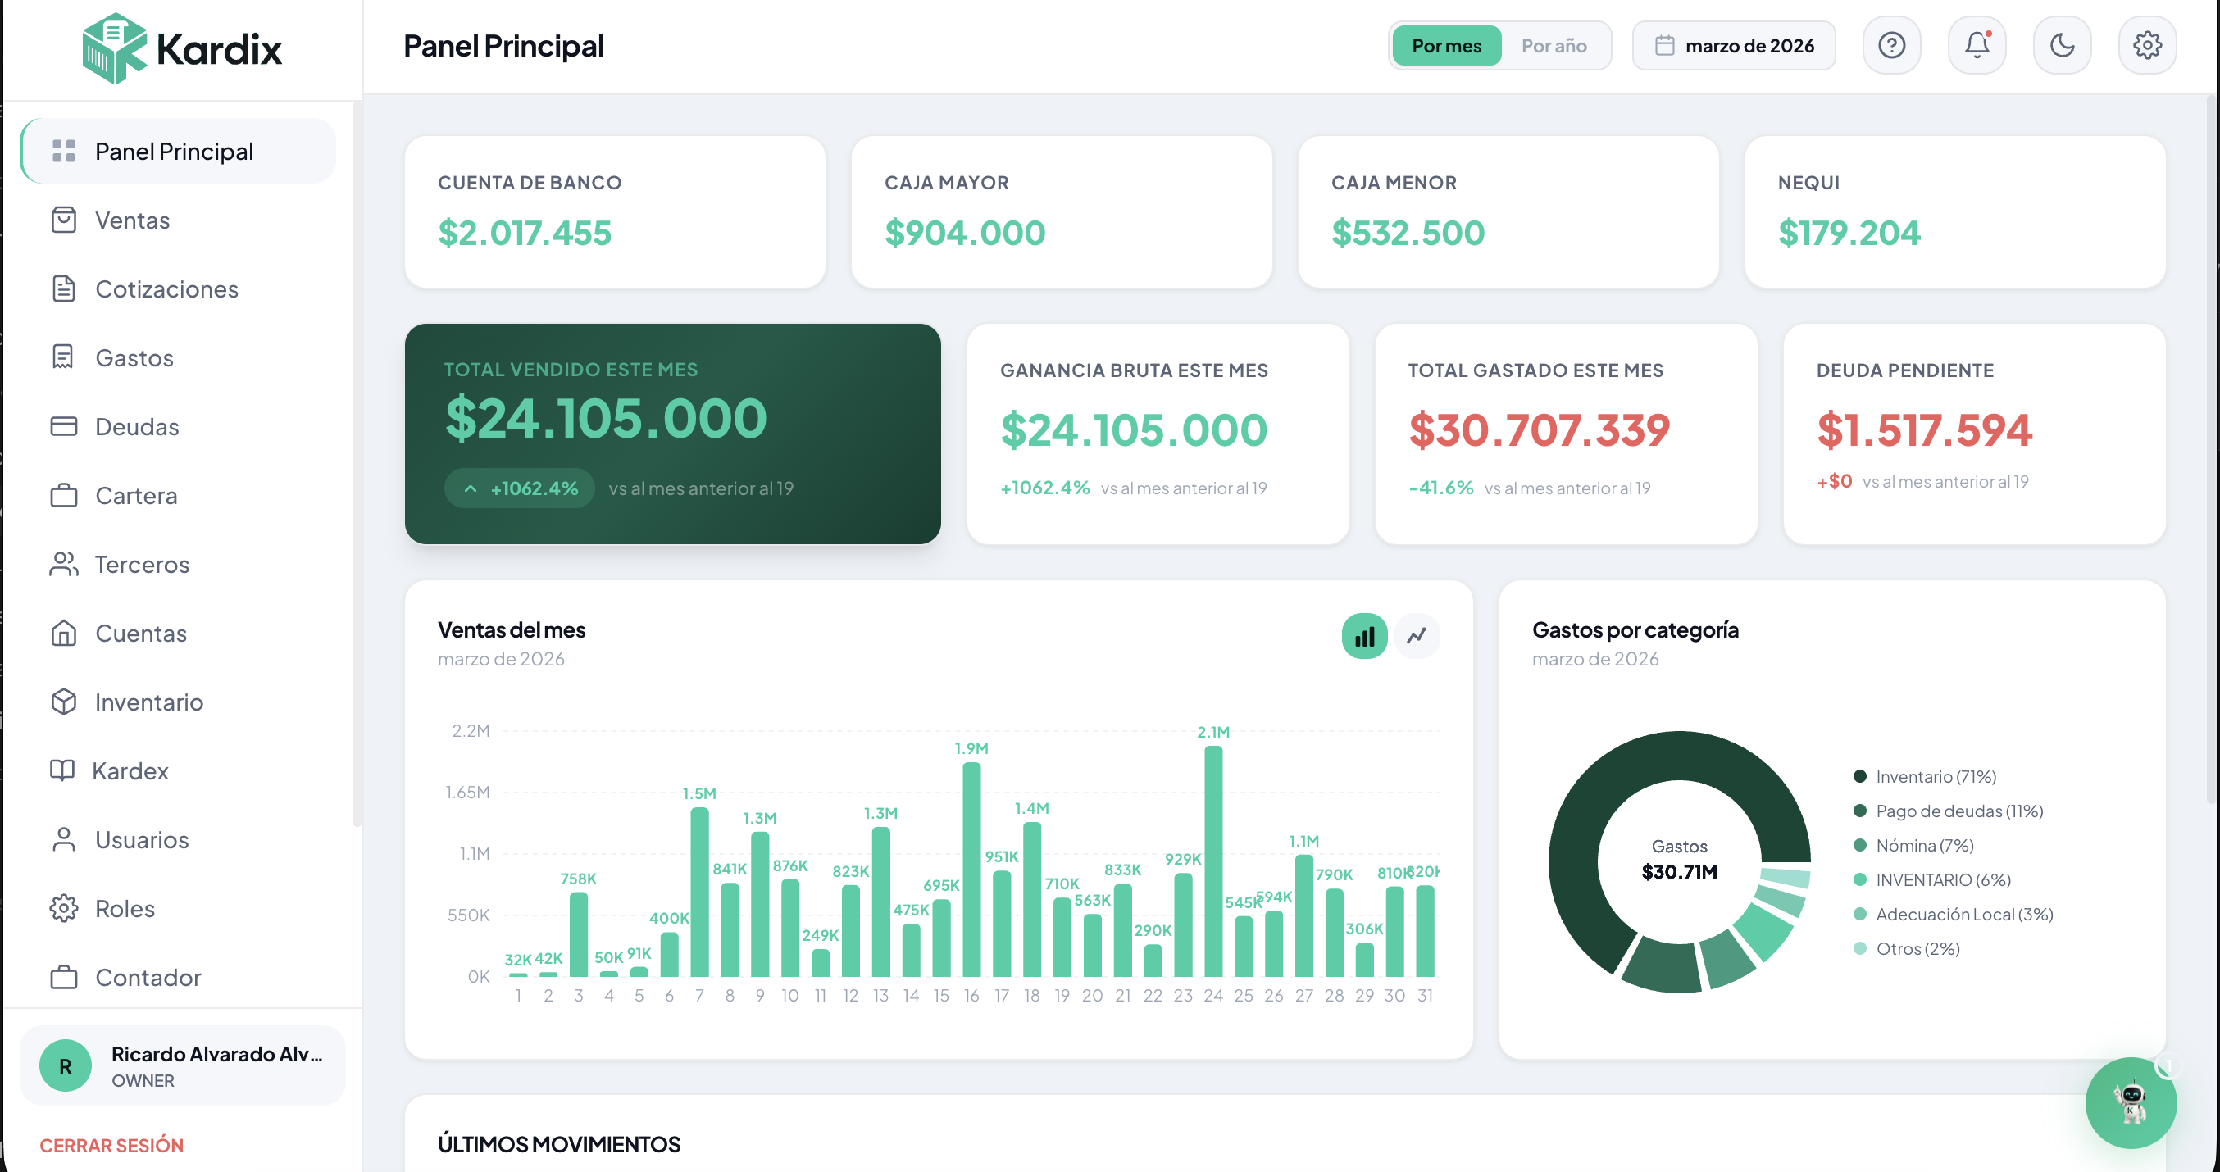Click the Kardex book icon
The image size is (2220, 1172).
pyautogui.click(x=62, y=770)
